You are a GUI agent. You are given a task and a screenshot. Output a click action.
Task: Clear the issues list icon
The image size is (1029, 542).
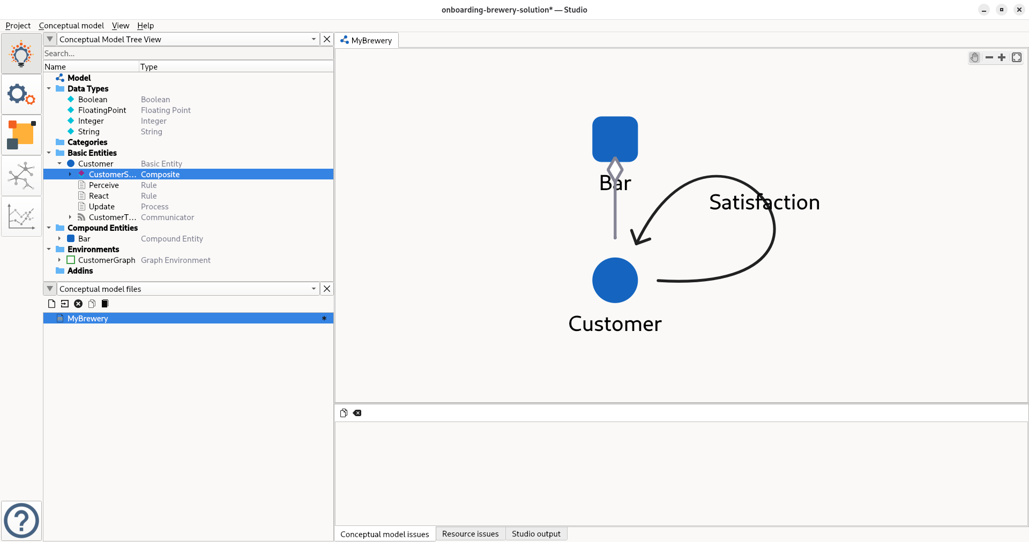(357, 413)
